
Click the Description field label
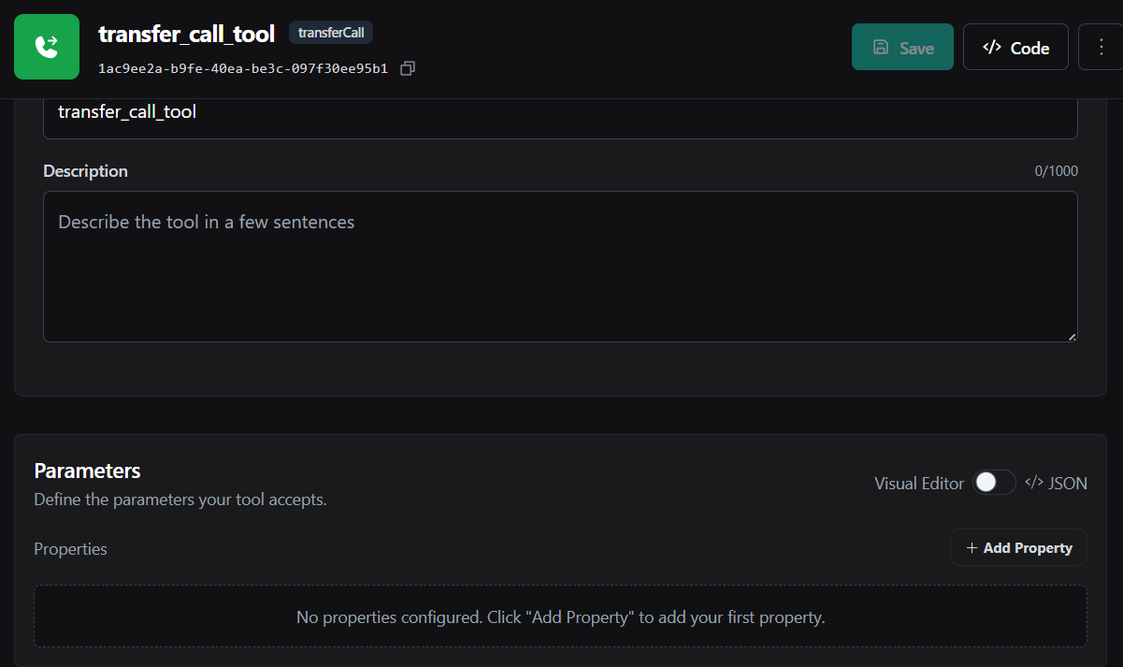pos(85,171)
